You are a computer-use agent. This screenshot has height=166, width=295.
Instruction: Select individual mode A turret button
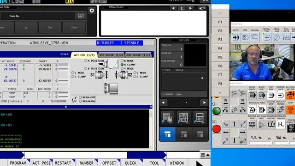pos(252,110)
